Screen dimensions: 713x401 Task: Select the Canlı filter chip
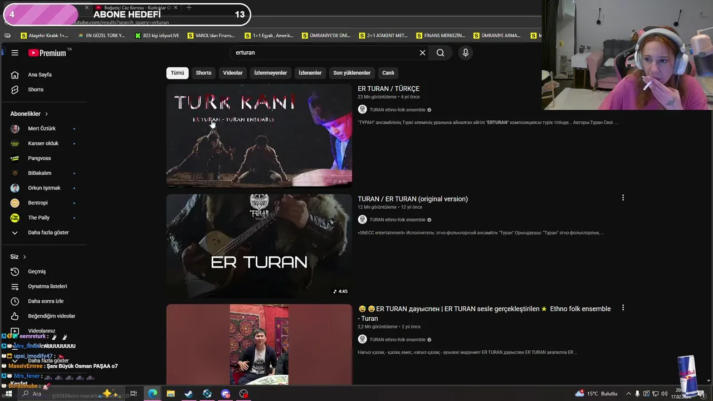(388, 73)
